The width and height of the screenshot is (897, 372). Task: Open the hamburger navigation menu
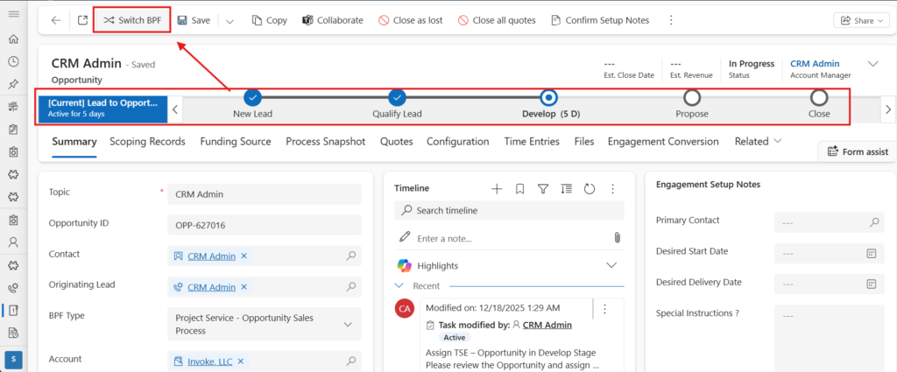[14, 15]
